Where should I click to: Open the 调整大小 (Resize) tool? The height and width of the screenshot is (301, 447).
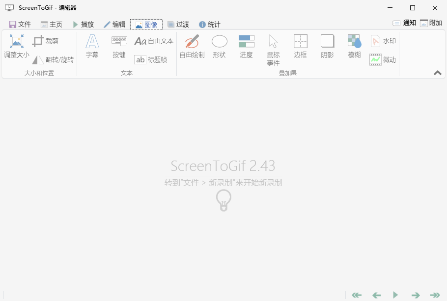[16, 48]
